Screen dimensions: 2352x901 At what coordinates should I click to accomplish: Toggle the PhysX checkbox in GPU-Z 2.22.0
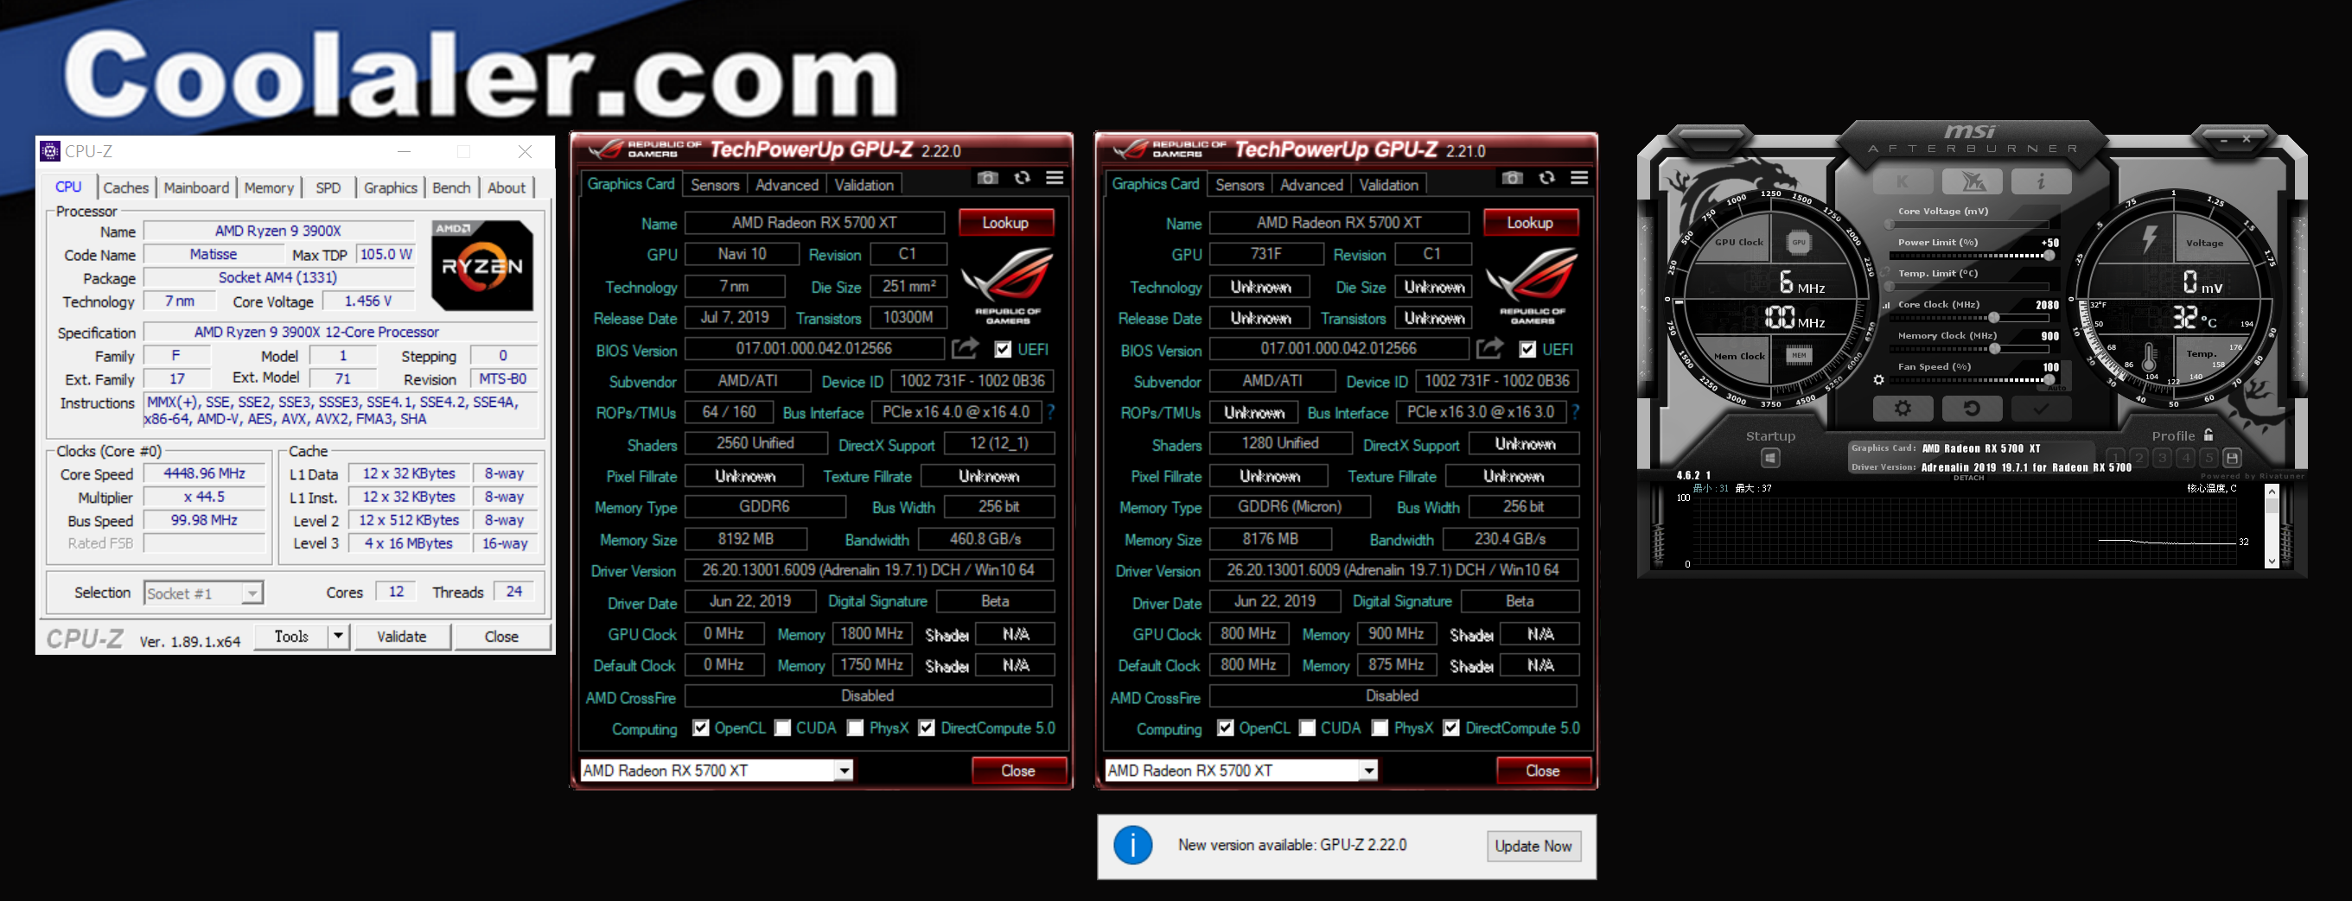coord(856,728)
